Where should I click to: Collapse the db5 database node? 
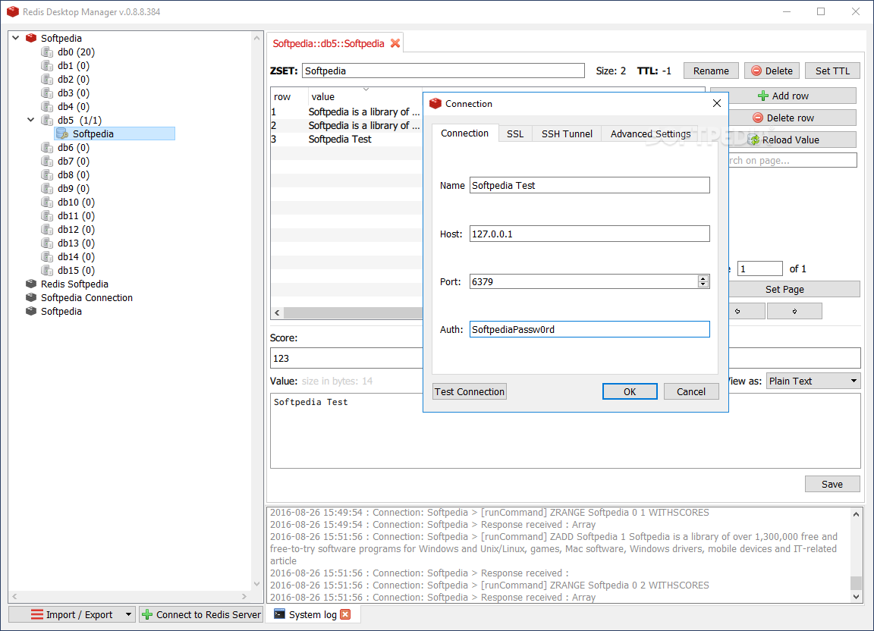pos(31,120)
